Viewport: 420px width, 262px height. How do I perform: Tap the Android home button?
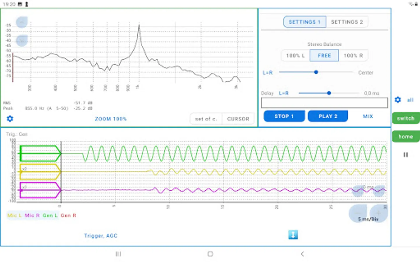point(210,254)
